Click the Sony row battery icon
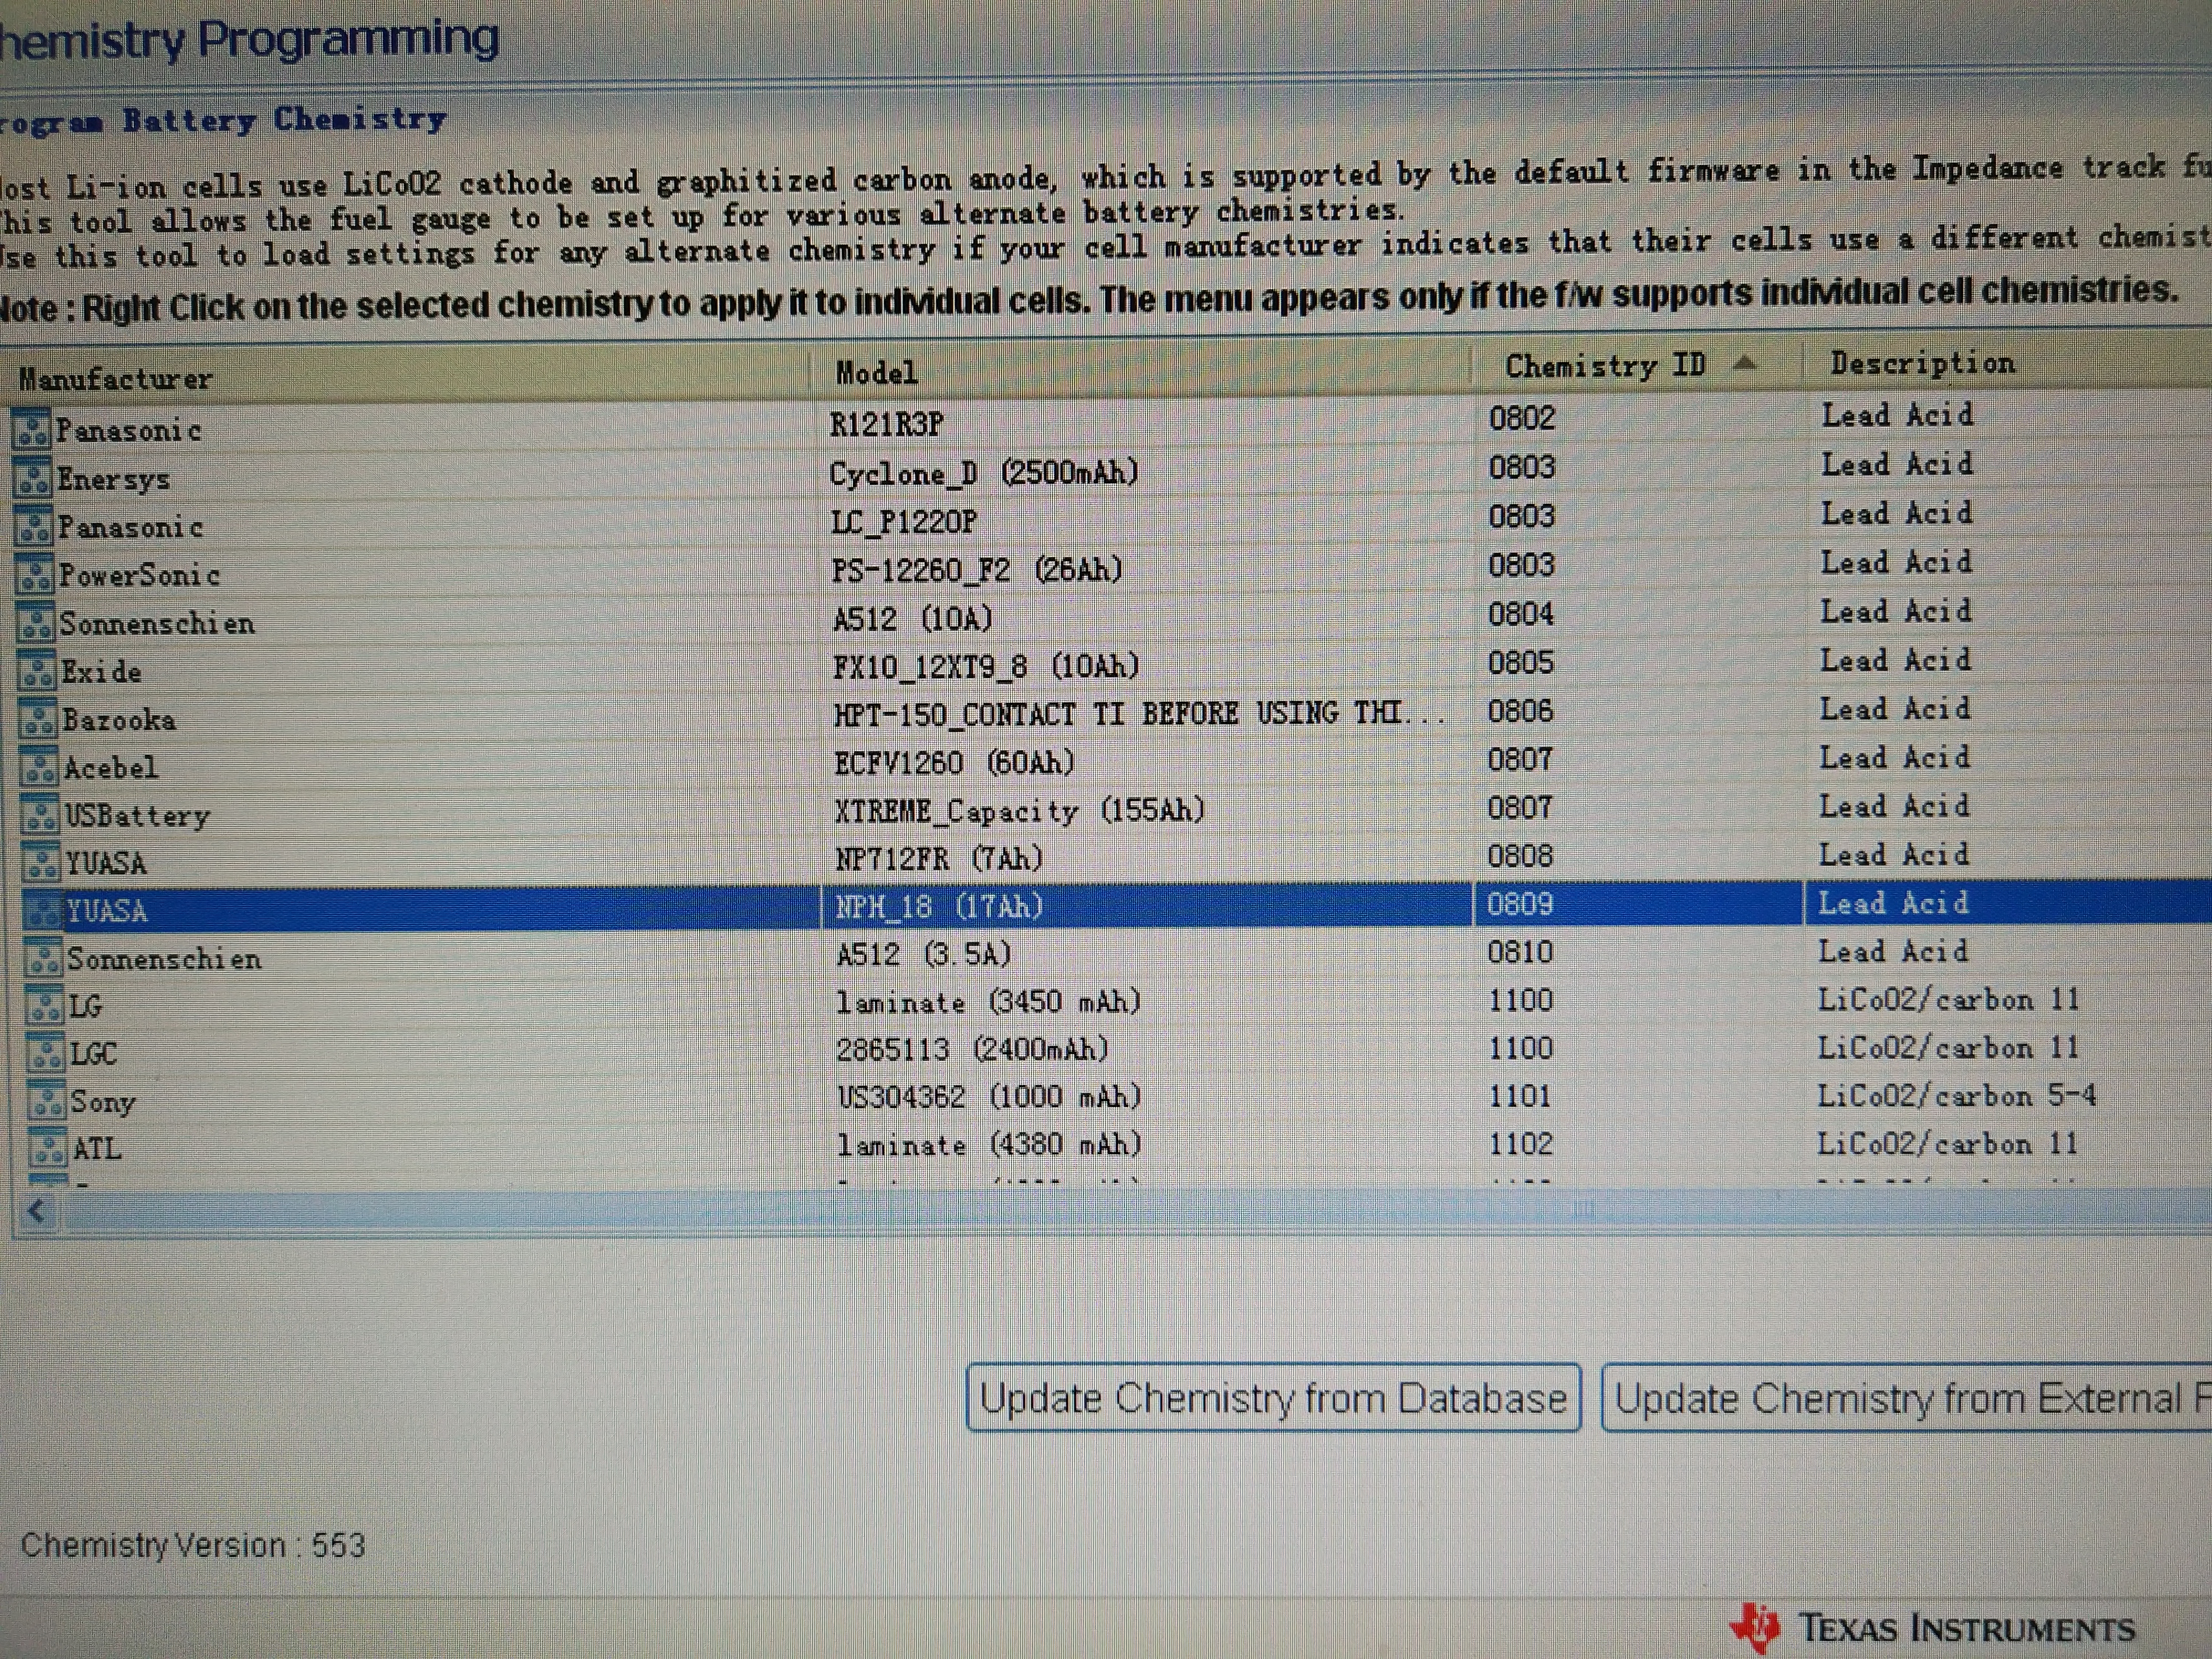The height and width of the screenshot is (1659, 2212). coord(46,1101)
